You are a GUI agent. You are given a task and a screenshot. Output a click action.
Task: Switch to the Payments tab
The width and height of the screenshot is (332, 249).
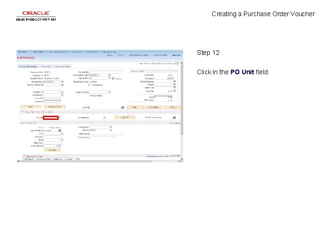45,66
